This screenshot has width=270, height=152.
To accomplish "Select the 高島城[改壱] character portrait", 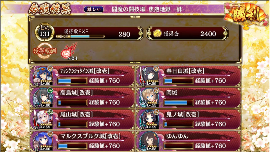I will 43,98.
